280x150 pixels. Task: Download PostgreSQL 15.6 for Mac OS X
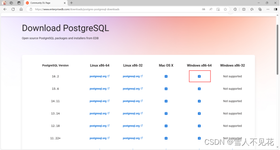[166, 89]
